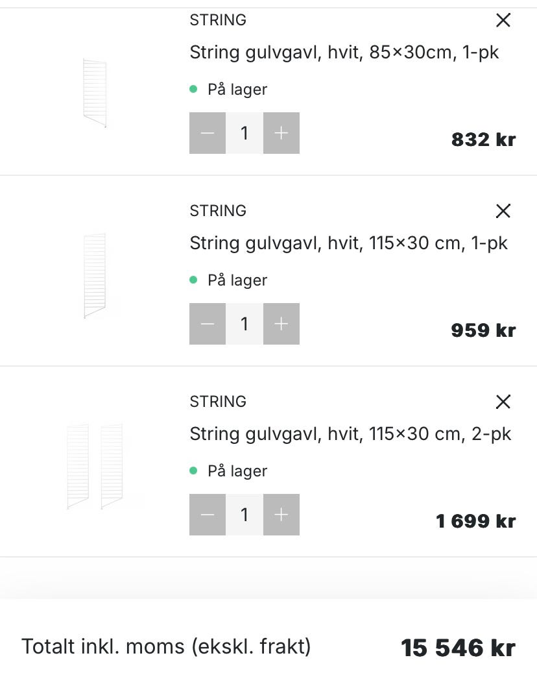Remove the 85×30cm 1-pk gulvgavl item

tap(503, 21)
